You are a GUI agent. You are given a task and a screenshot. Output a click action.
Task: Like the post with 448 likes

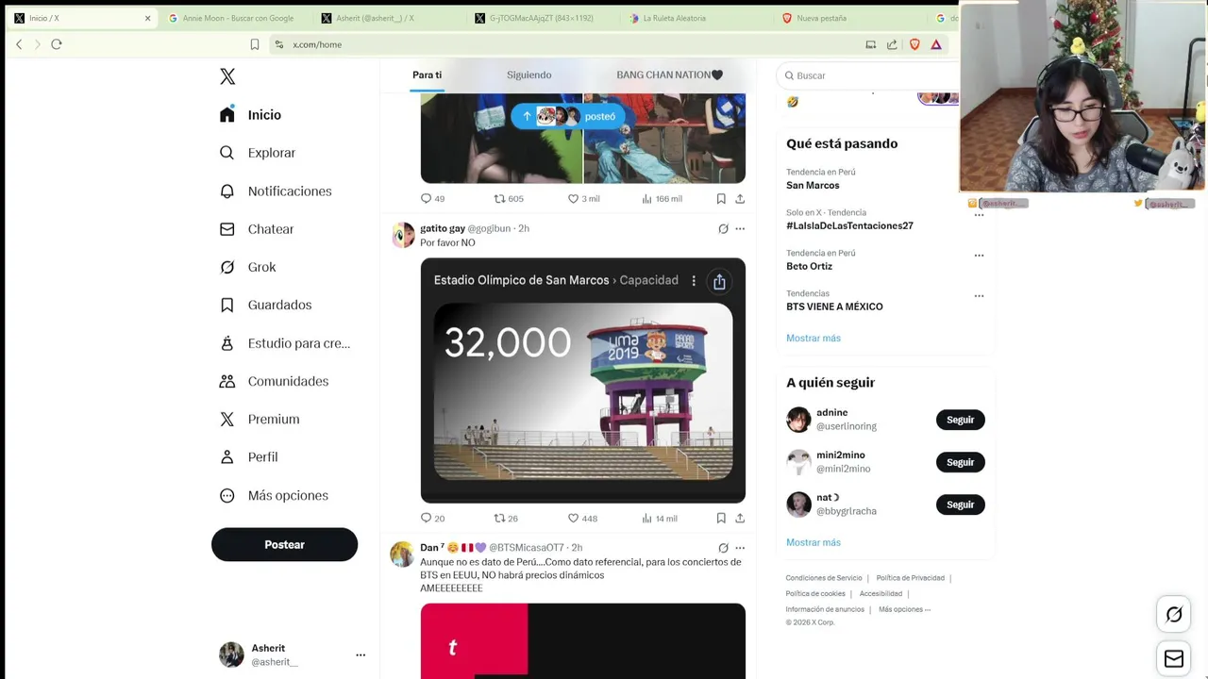[x=573, y=518]
